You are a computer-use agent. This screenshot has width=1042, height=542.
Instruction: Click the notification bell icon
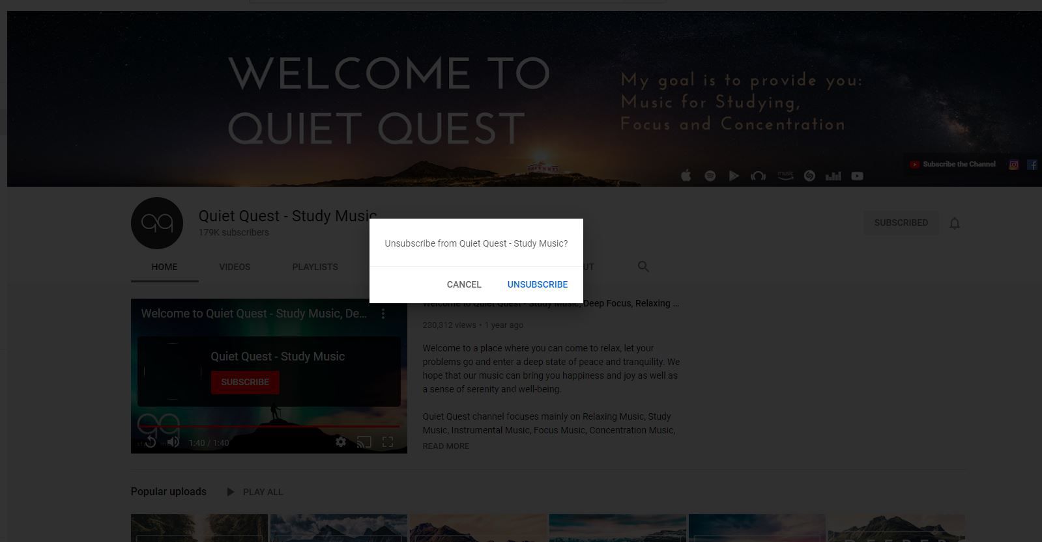pyautogui.click(x=955, y=223)
